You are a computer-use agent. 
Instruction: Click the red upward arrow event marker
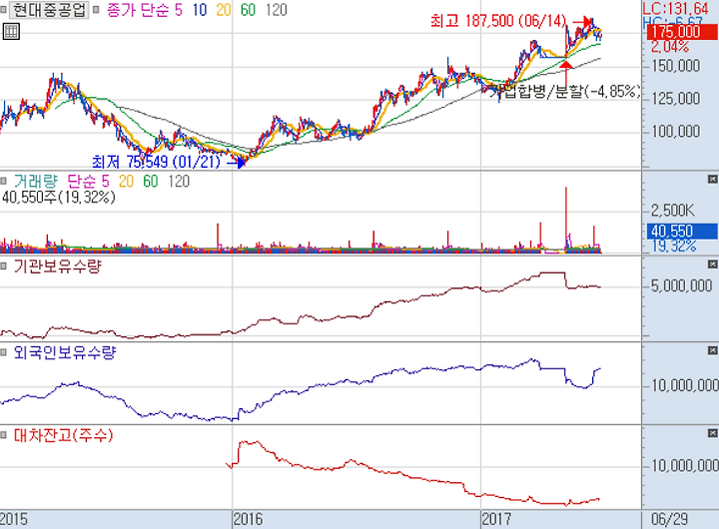pyautogui.click(x=566, y=73)
